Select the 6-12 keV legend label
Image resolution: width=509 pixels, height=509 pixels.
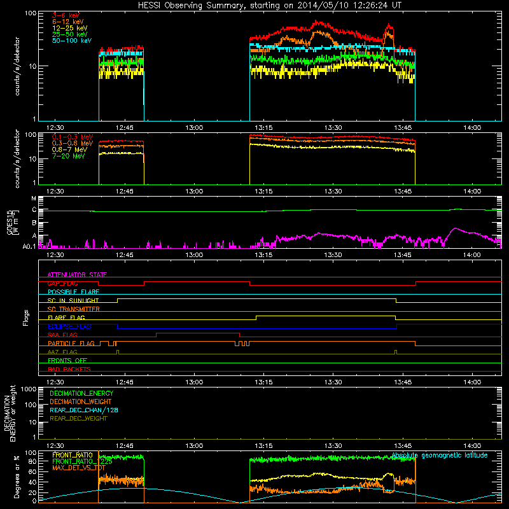pos(68,22)
